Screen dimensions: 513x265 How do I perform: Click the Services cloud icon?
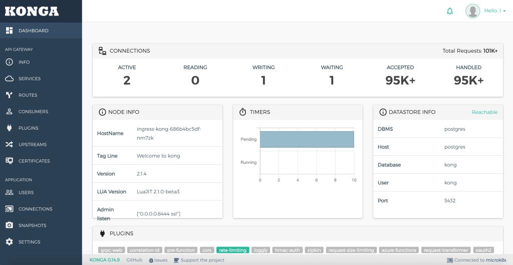9,79
